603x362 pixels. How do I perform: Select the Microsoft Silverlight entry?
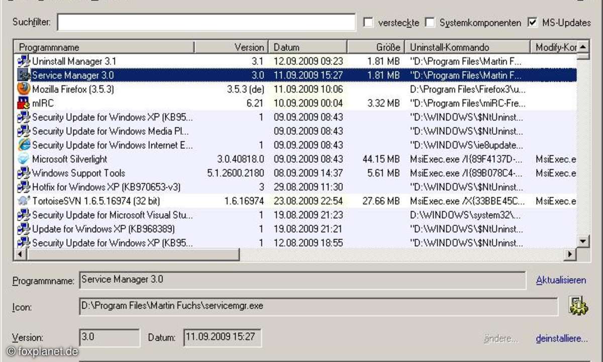[70, 159]
